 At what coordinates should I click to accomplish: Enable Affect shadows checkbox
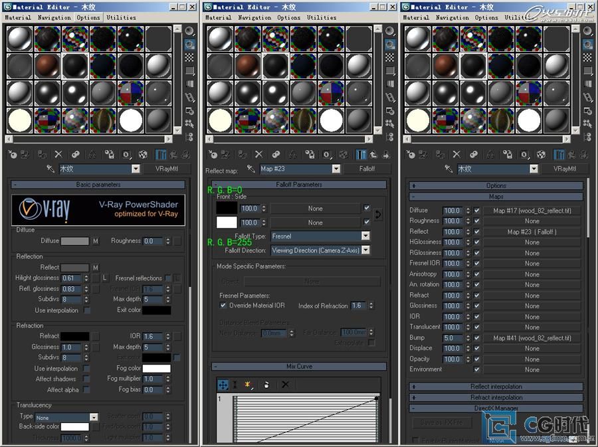click(87, 379)
